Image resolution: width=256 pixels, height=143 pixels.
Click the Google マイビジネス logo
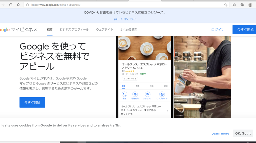tap(18, 30)
